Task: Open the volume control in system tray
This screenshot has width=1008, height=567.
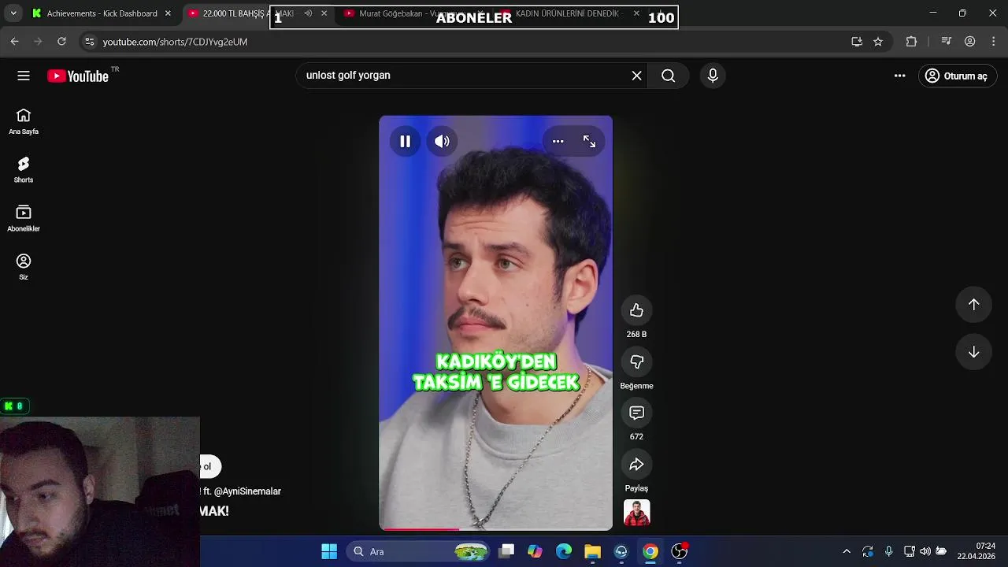Action: [925, 551]
